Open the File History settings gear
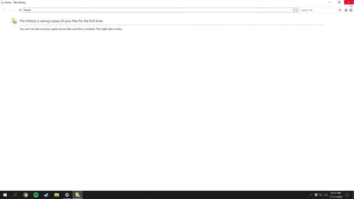 [x=351, y=10]
